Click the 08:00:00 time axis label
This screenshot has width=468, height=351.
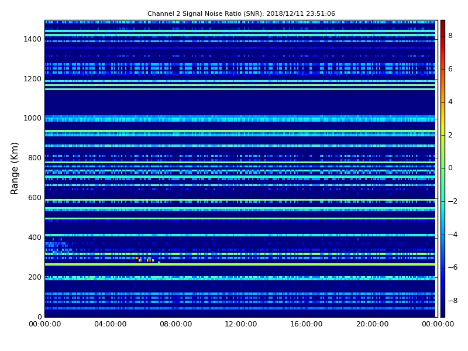pyautogui.click(x=176, y=324)
